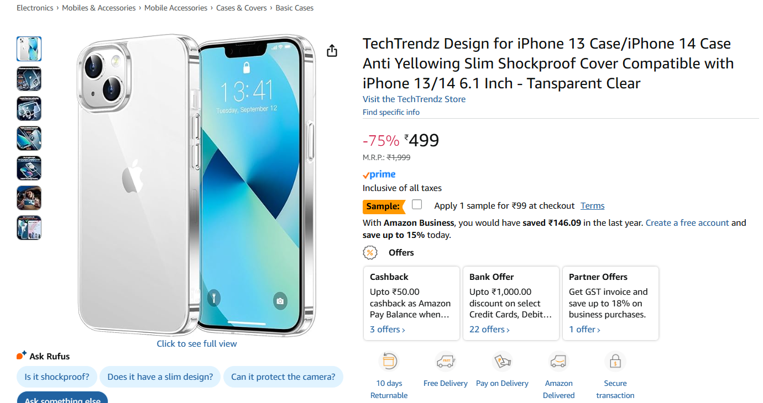Click the Offers percent badge icon

coord(370,253)
